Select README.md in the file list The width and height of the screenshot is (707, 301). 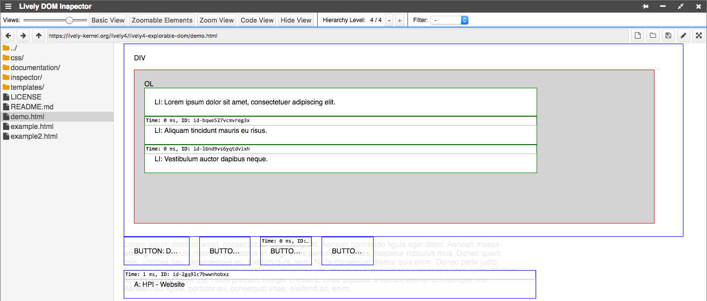[32, 107]
